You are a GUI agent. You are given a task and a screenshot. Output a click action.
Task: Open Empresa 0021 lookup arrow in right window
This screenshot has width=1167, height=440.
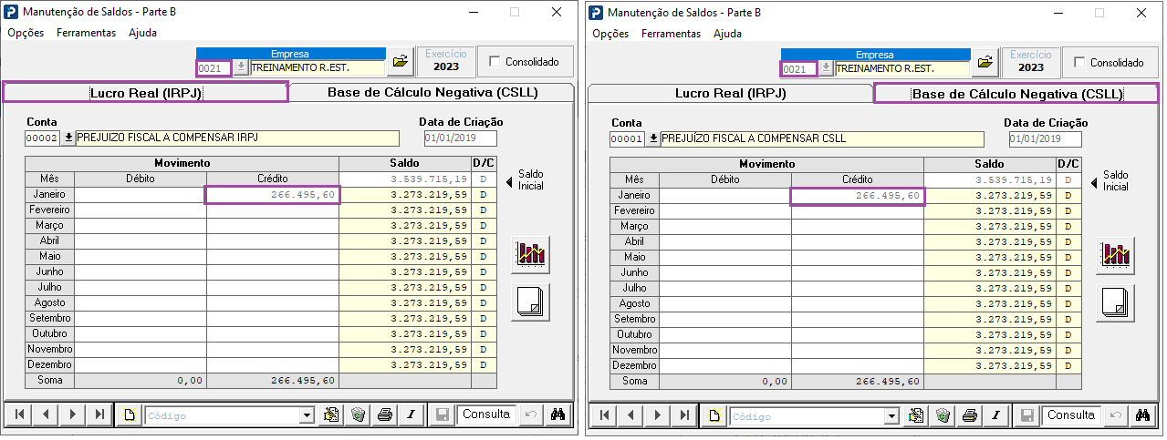[x=826, y=67]
